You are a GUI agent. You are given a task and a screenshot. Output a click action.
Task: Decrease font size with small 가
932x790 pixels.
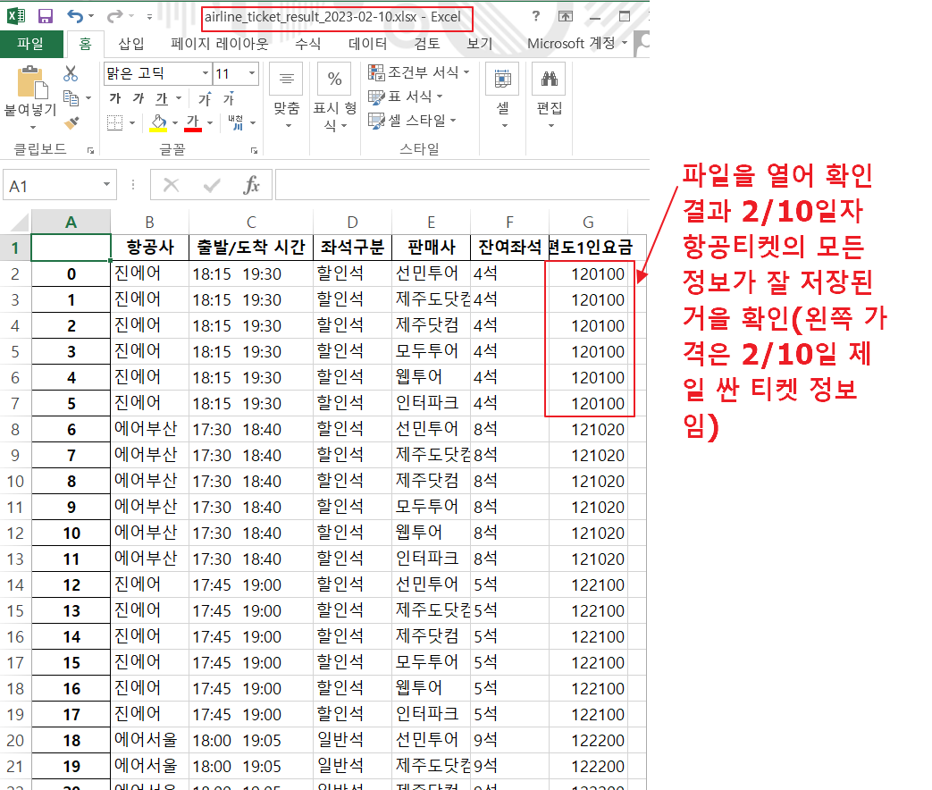[x=229, y=98]
